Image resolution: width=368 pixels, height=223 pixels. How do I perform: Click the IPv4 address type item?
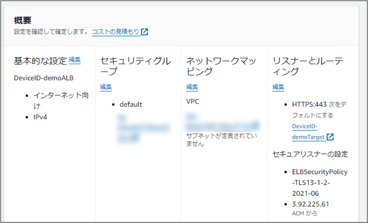(x=41, y=117)
